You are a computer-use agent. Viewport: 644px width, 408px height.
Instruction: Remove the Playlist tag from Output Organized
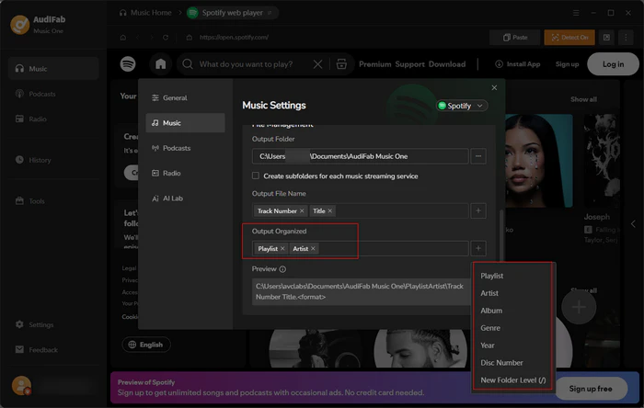282,248
